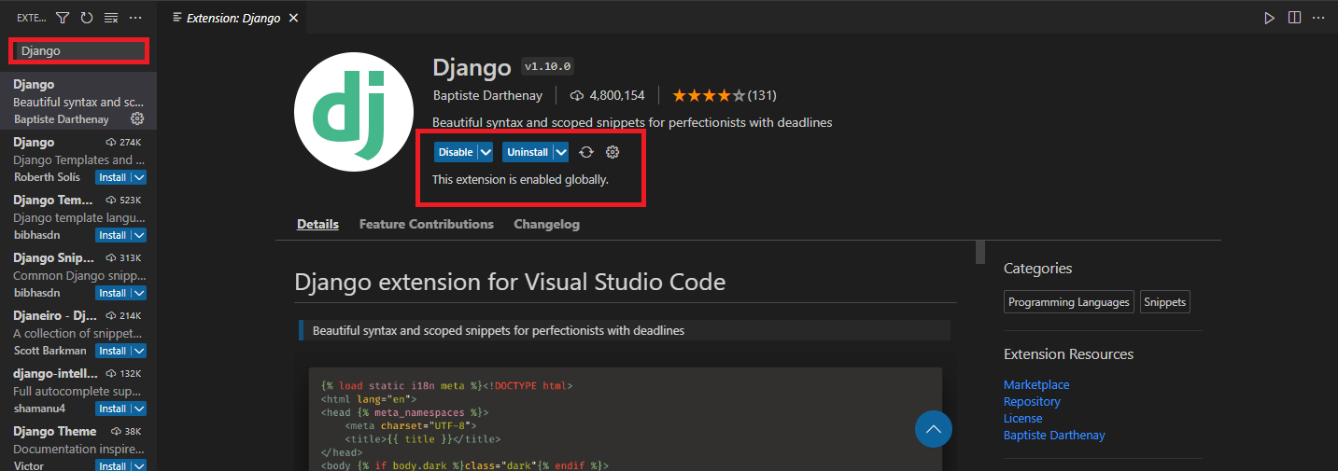Open the Marketplace link
1338x471 pixels.
pyautogui.click(x=1036, y=384)
